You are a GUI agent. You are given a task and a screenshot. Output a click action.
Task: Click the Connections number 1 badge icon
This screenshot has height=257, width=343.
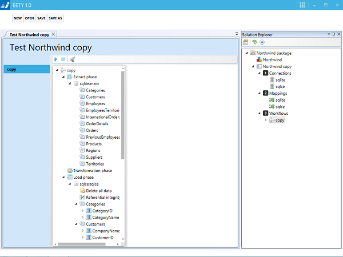click(266, 73)
